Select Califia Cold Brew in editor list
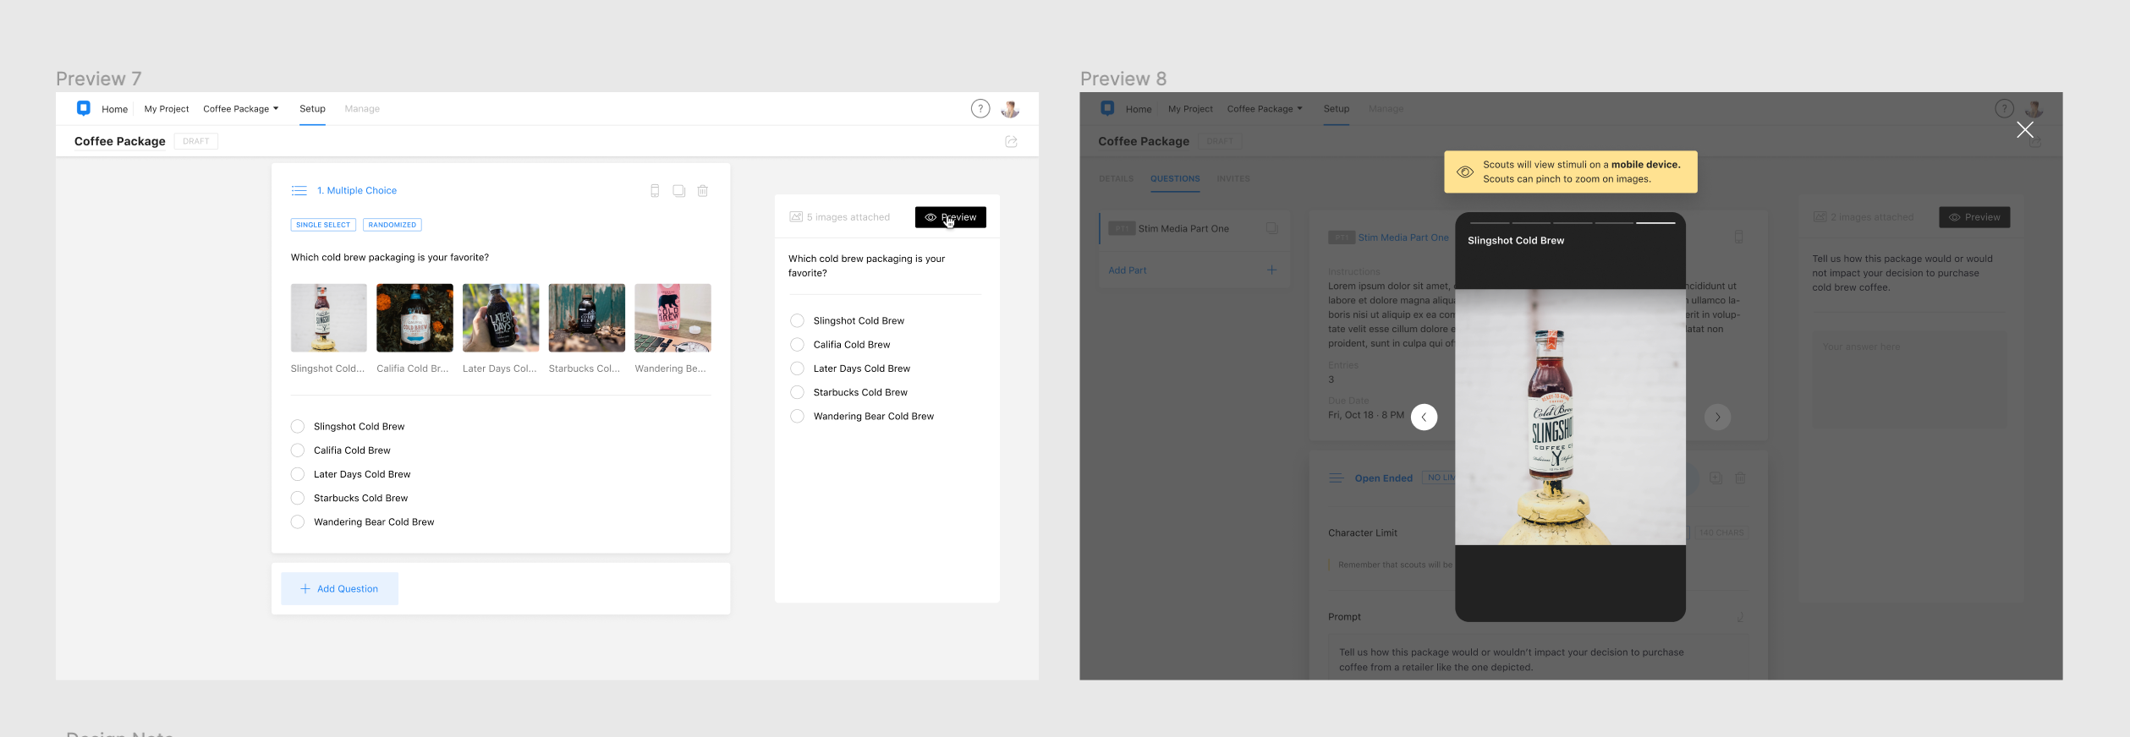The height and width of the screenshot is (737, 2130). [x=298, y=450]
